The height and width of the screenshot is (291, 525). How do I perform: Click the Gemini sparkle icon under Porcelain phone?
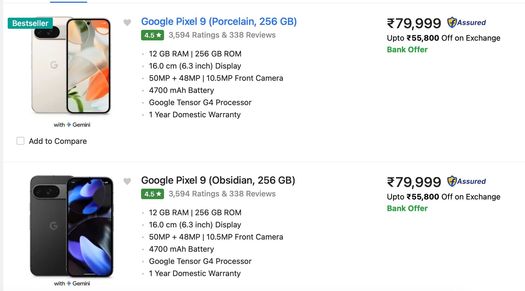tap(68, 124)
